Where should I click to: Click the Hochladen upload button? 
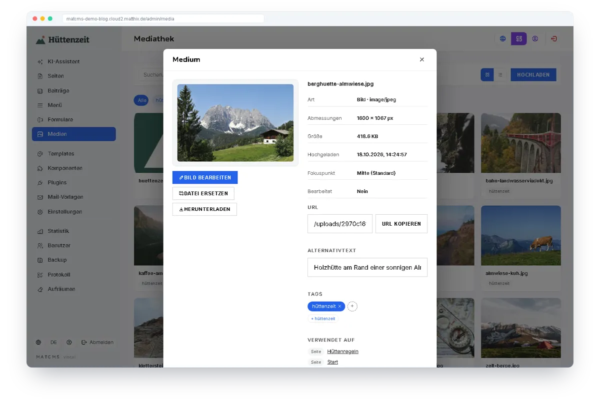(x=533, y=75)
